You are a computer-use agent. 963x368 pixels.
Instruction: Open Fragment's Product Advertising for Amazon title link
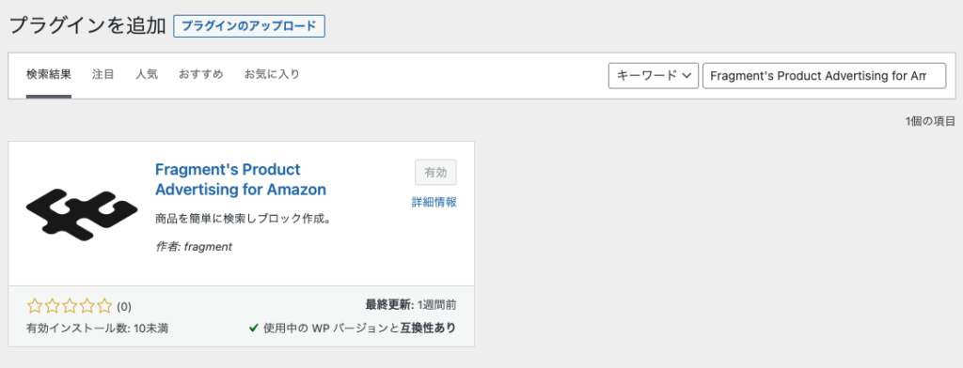coord(241,179)
